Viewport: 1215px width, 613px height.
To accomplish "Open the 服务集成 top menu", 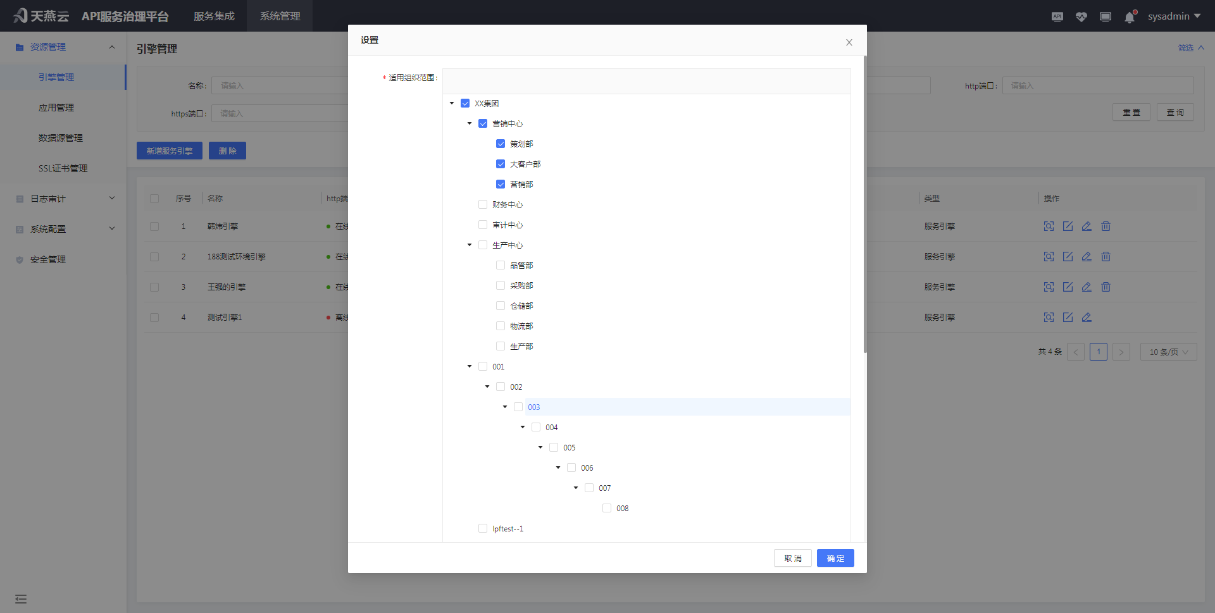I will pos(214,16).
